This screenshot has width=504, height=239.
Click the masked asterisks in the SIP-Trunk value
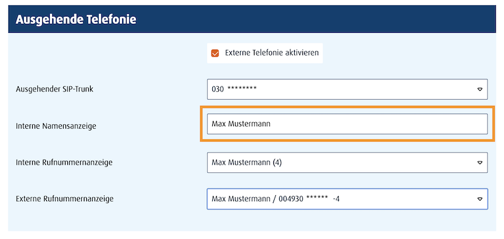[242, 88]
